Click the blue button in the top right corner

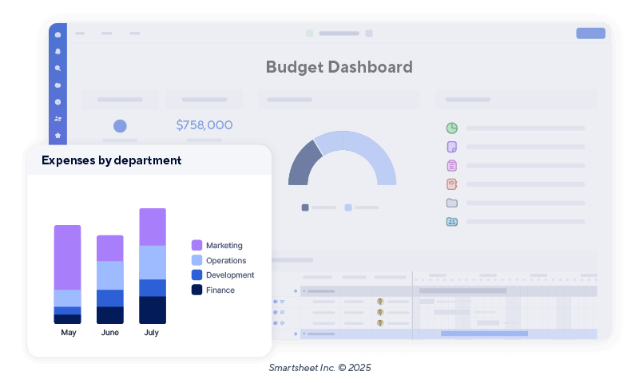point(590,34)
